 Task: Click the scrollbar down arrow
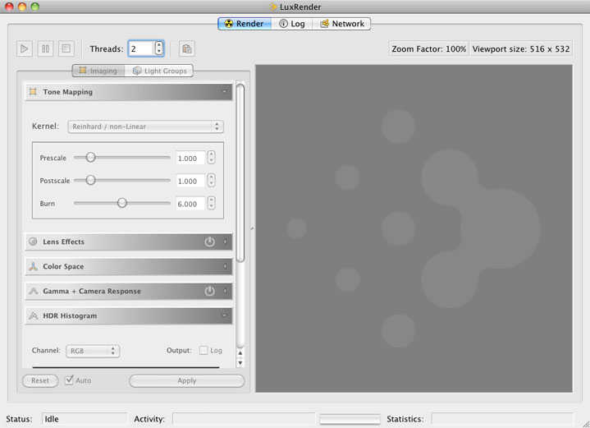[x=240, y=363]
